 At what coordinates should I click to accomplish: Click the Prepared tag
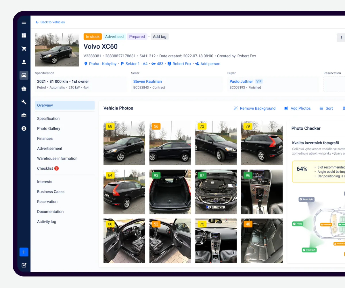click(x=137, y=37)
